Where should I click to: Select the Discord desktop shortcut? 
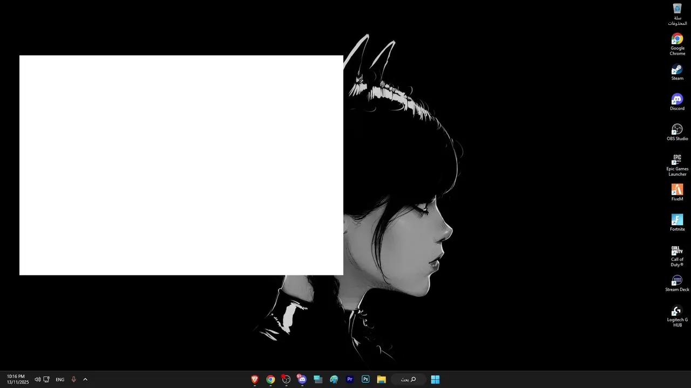(677, 102)
